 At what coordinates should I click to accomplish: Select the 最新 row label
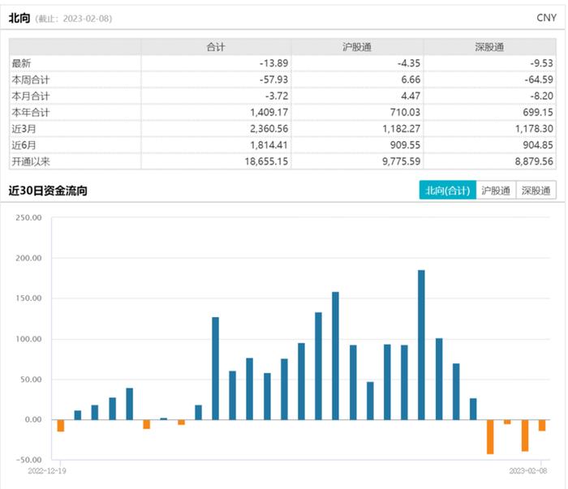(21, 63)
